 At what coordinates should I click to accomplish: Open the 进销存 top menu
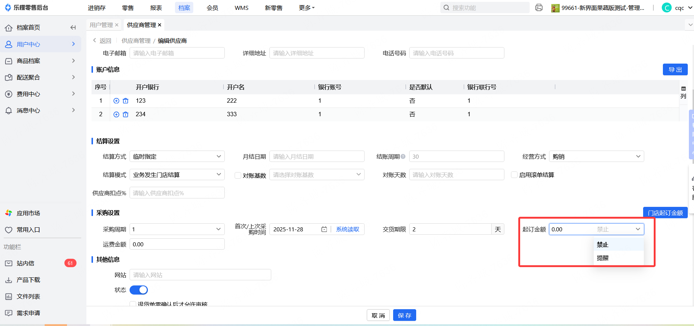click(x=97, y=8)
